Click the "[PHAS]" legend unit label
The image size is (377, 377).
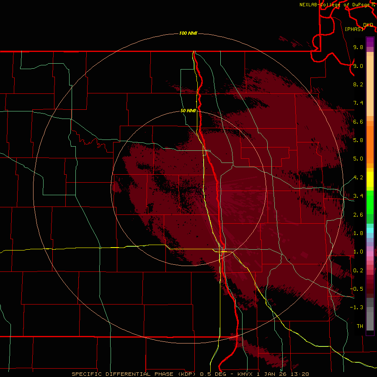point(354,29)
